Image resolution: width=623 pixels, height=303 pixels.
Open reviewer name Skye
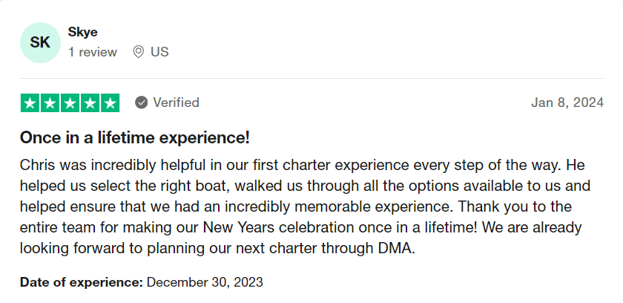82,32
